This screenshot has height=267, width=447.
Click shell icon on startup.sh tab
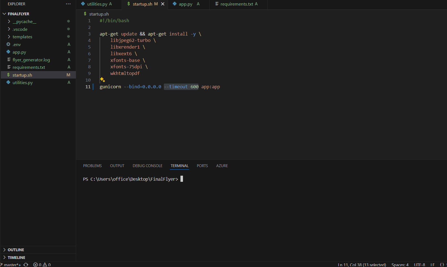129,4
